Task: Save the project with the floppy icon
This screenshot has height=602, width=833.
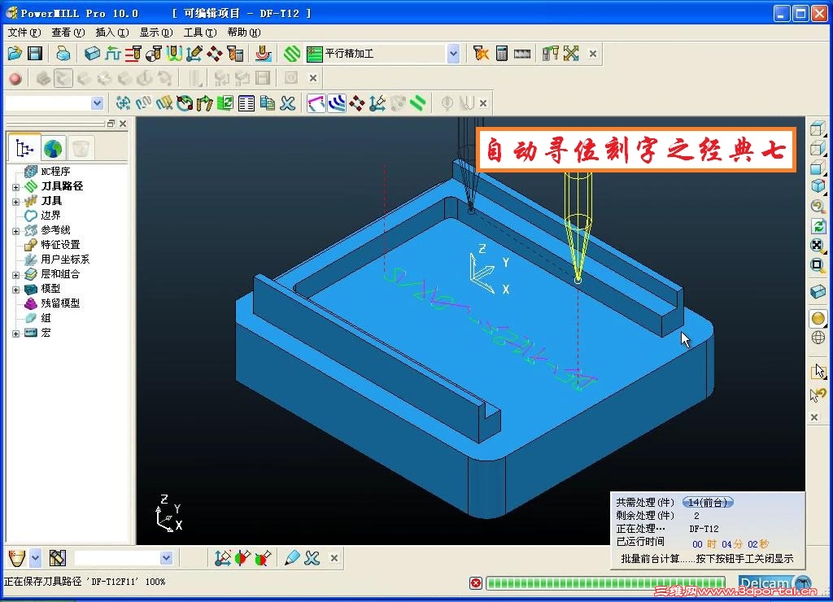Action: point(35,53)
